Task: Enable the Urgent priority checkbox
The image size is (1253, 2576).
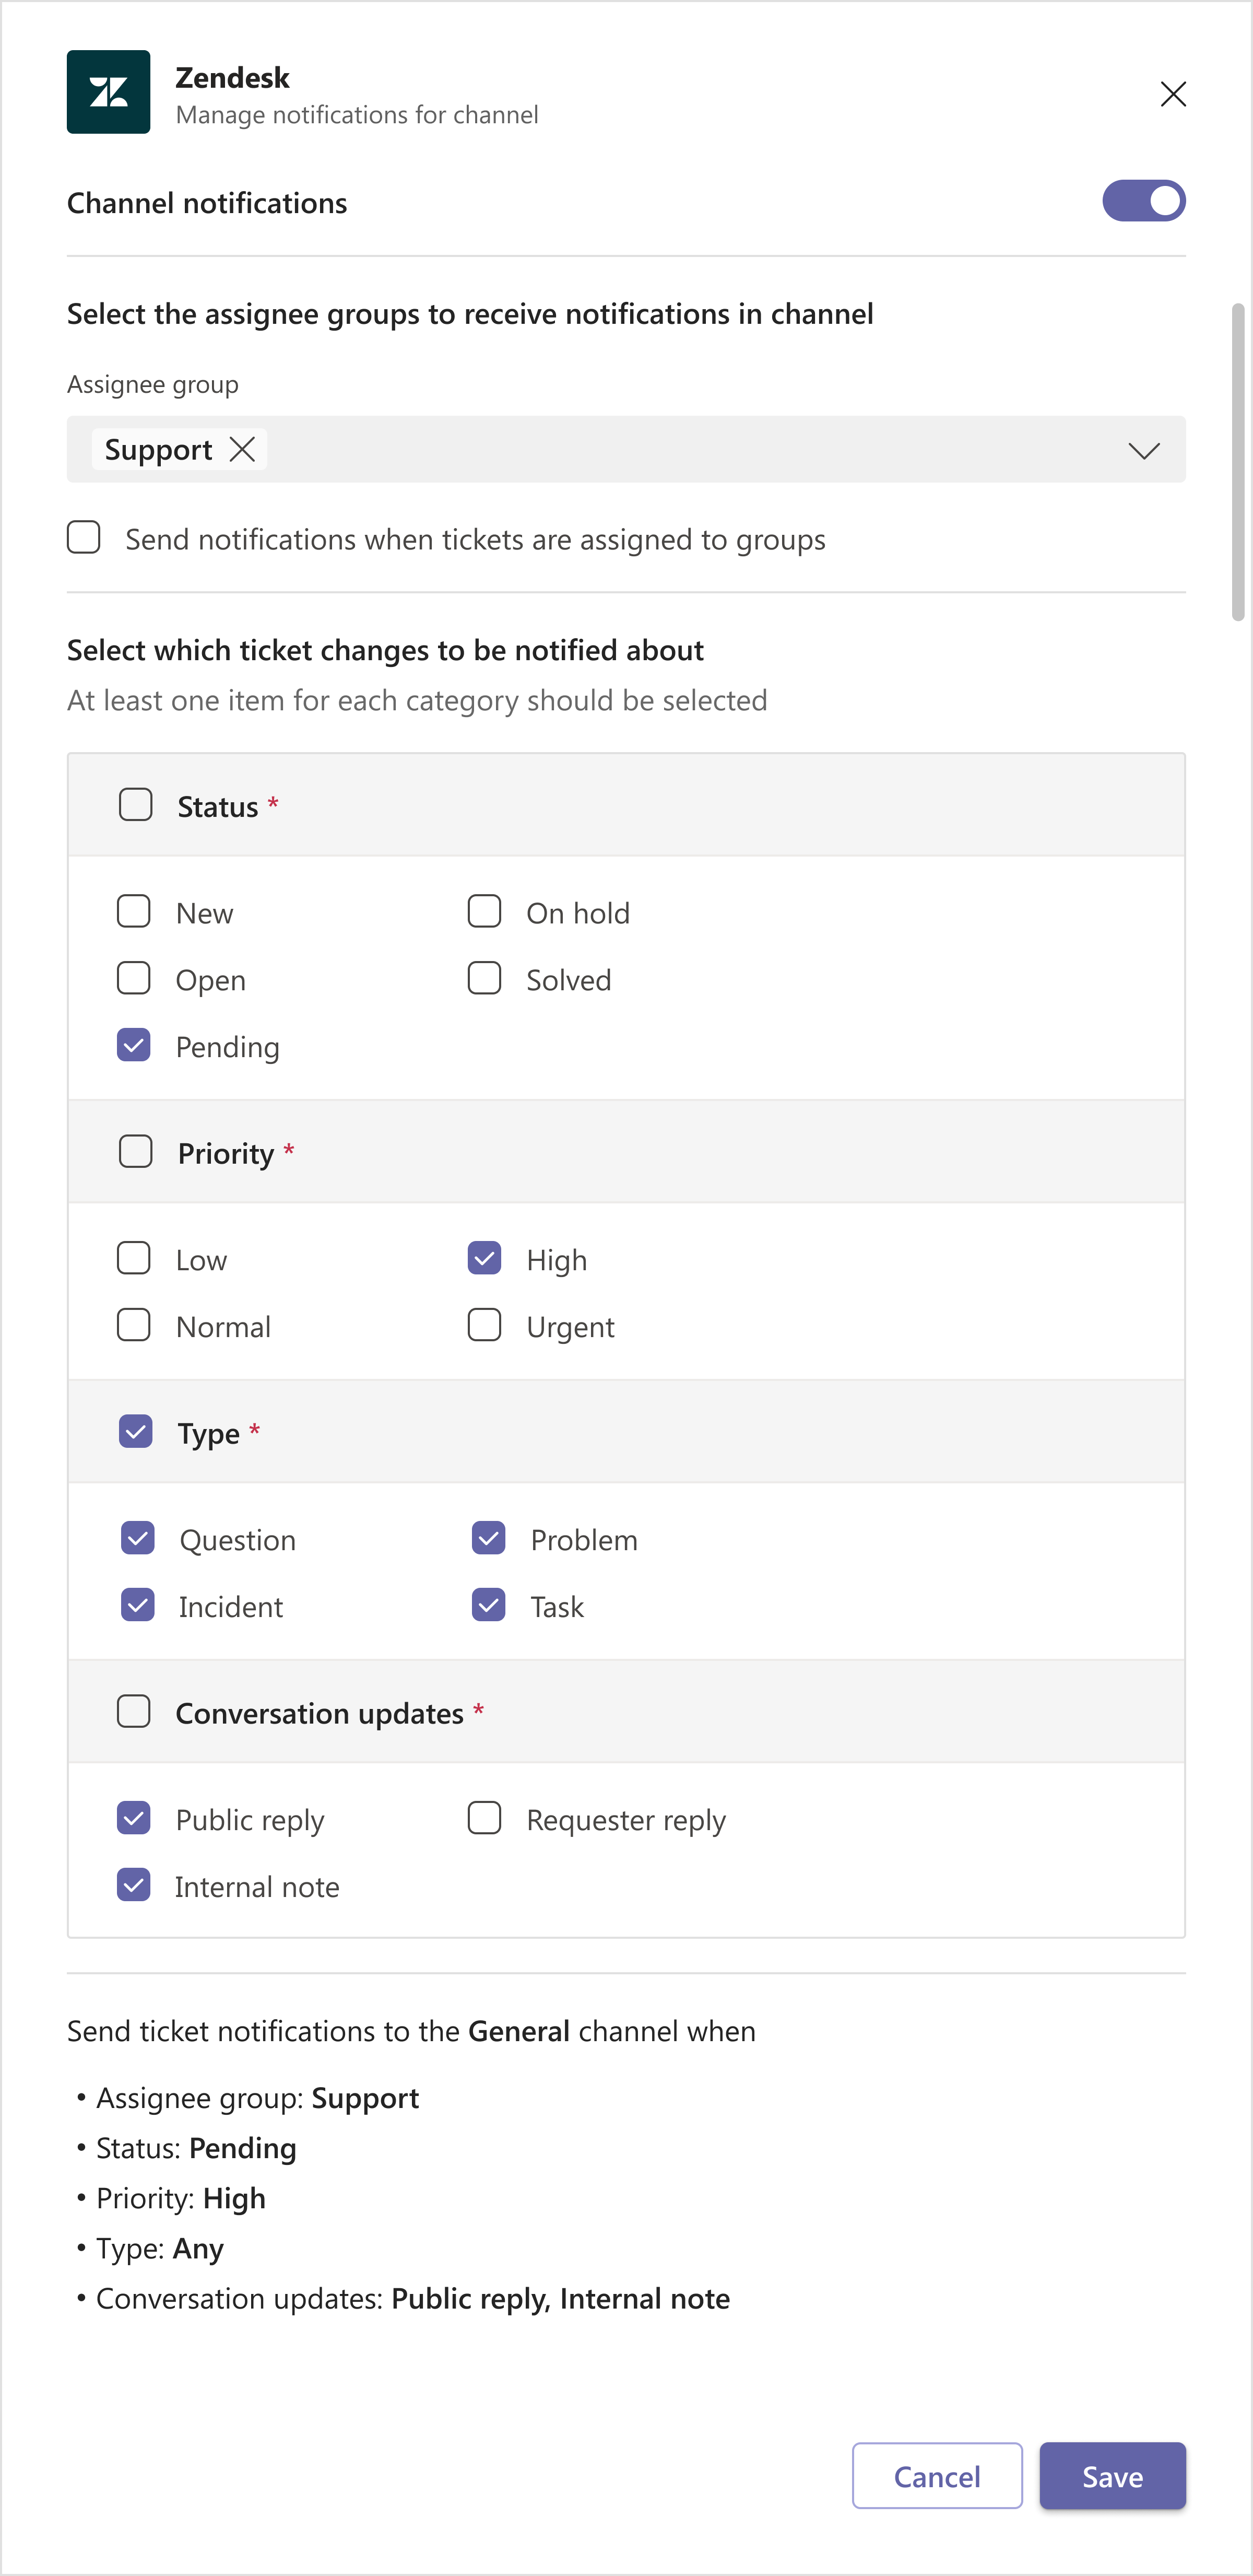Action: click(484, 1325)
